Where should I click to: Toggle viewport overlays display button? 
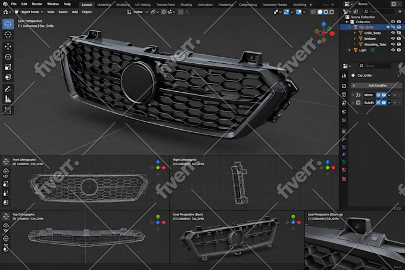[299, 12]
